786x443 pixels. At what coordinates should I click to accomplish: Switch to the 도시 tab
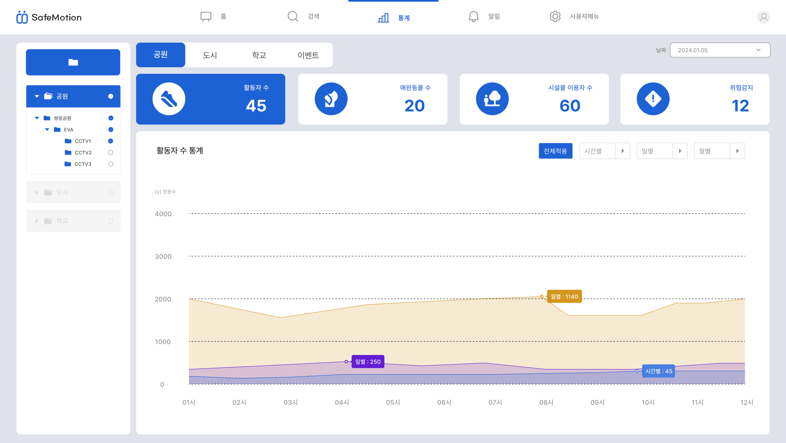point(210,55)
